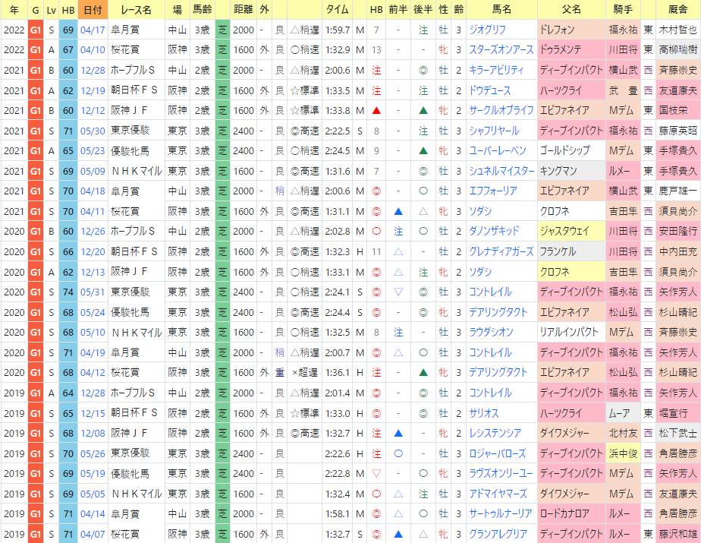Sort by the 日付 column header
This screenshot has width=701, height=543.
tap(93, 9)
